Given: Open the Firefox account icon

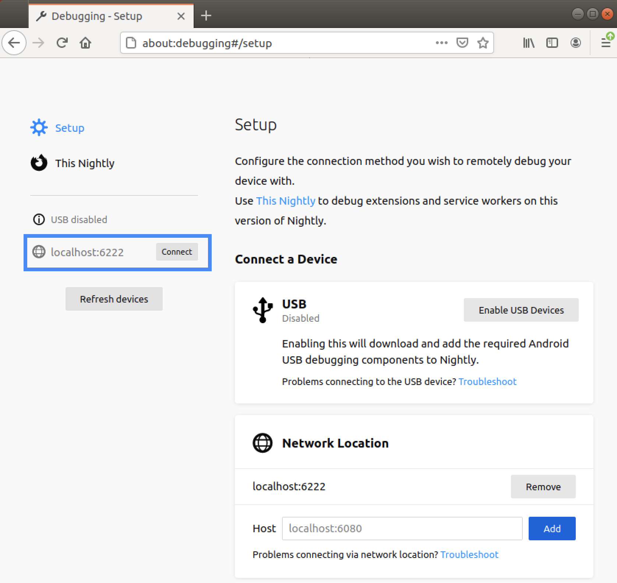Looking at the screenshot, I should (575, 43).
